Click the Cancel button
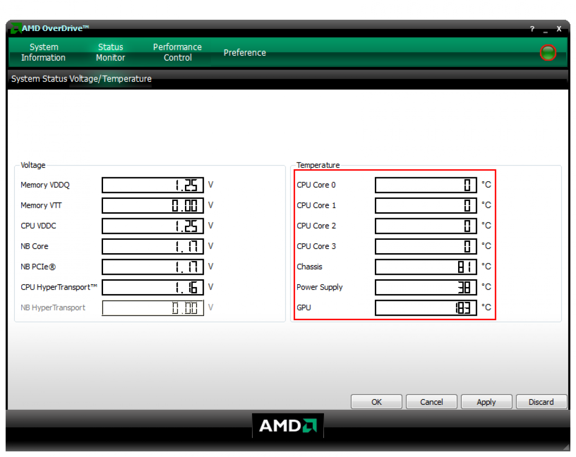The width and height of the screenshot is (576, 457). click(x=431, y=402)
